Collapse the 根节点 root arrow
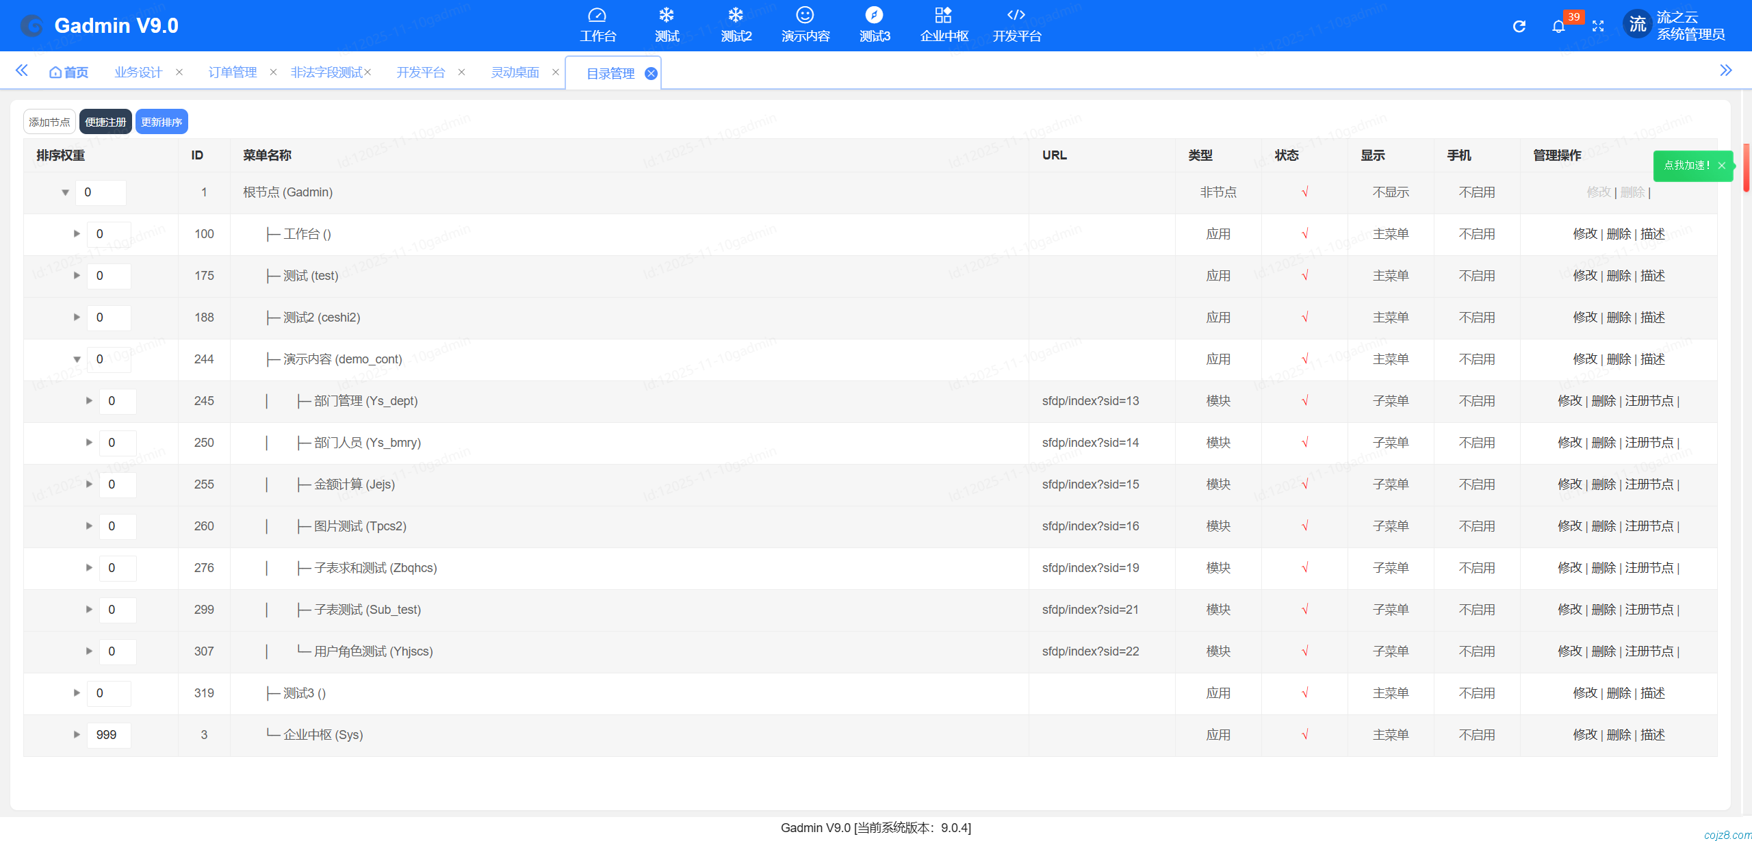The width and height of the screenshot is (1752, 841). (65, 192)
